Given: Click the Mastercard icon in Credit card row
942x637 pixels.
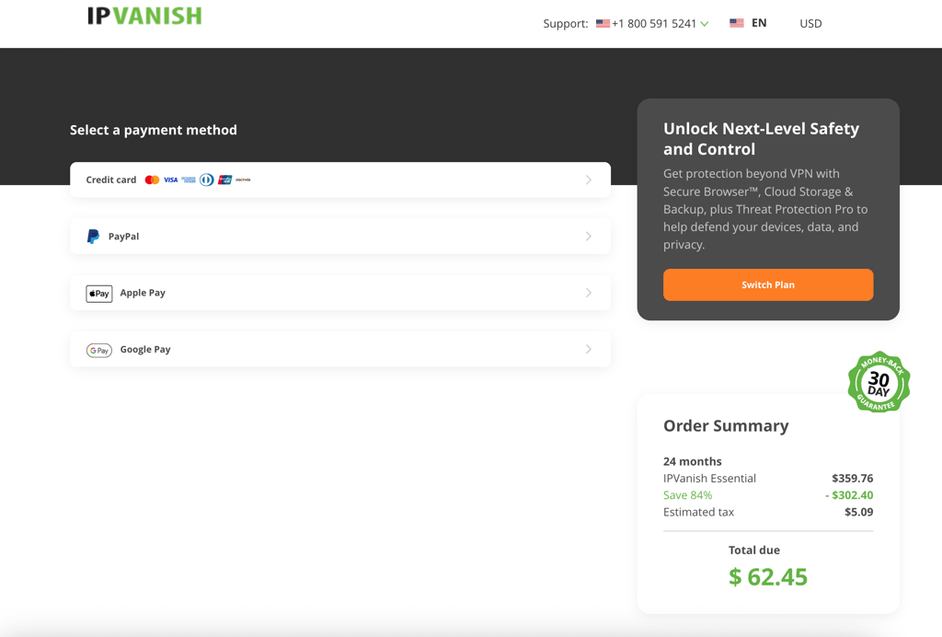Looking at the screenshot, I should pyautogui.click(x=152, y=180).
